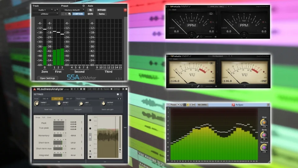Click the Native button in aXMeter header
This screenshot has width=298, height=168.
pyautogui.click(x=102, y=14)
